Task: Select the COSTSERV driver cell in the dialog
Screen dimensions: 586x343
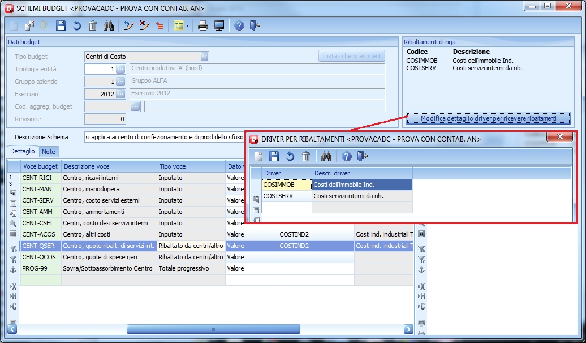Action: pyautogui.click(x=287, y=196)
